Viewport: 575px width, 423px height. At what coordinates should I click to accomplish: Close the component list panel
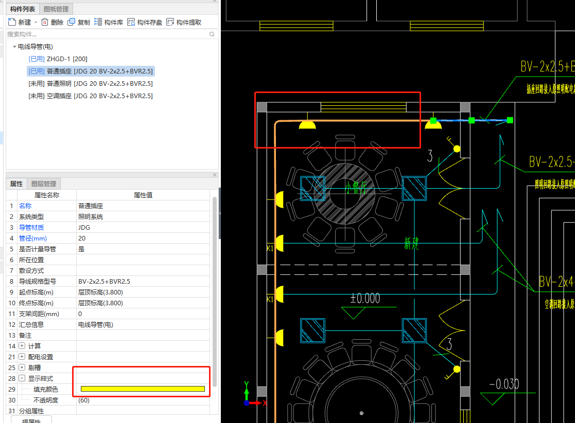215,1
